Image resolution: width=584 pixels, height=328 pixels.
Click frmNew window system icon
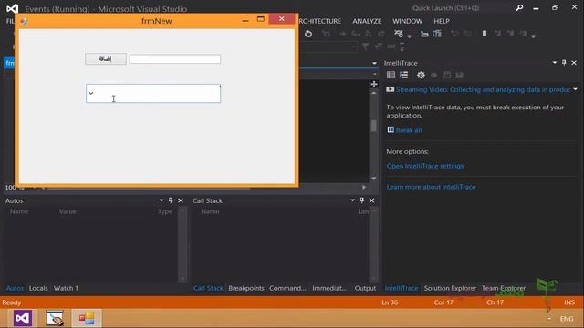click(x=25, y=21)
